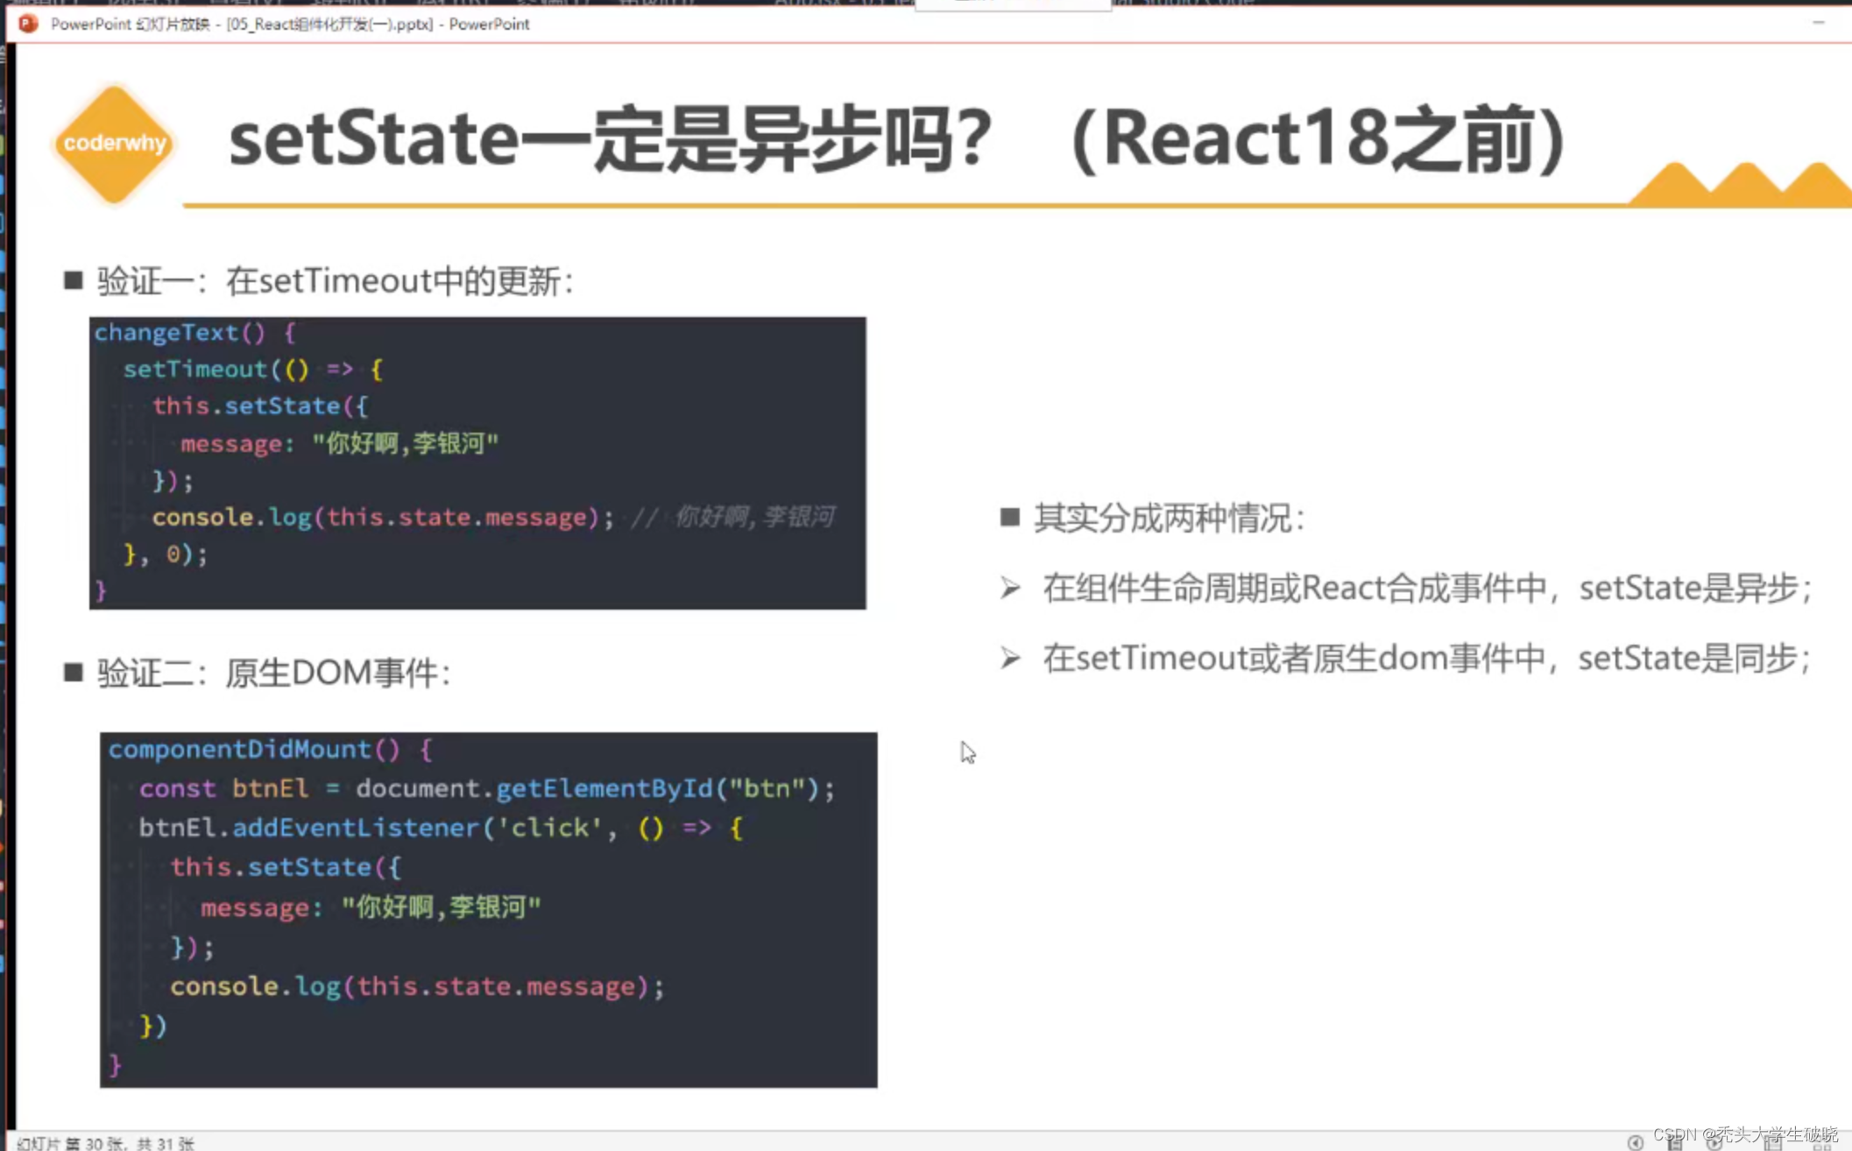Minimize the PowerPoint slideshow window
Screen dimensions: 1852x1151
[1819, 22]
